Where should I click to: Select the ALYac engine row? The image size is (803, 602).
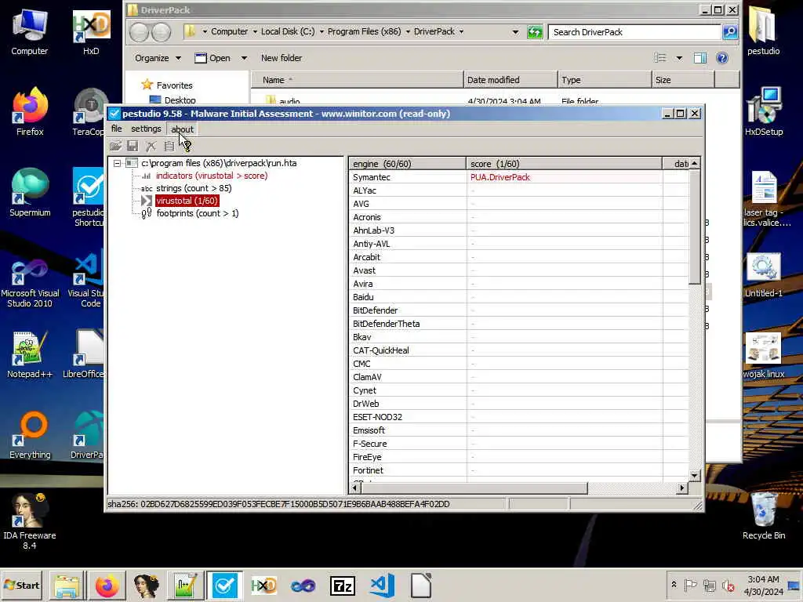(519, 190)
